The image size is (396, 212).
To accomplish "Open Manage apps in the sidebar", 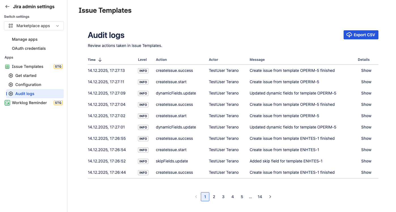I will point(25,39).
